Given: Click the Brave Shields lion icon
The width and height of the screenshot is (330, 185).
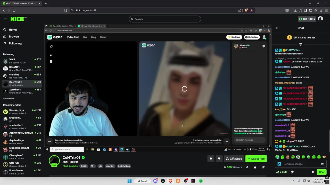Looking at the screenshot, I should click(x=246, y=10).
